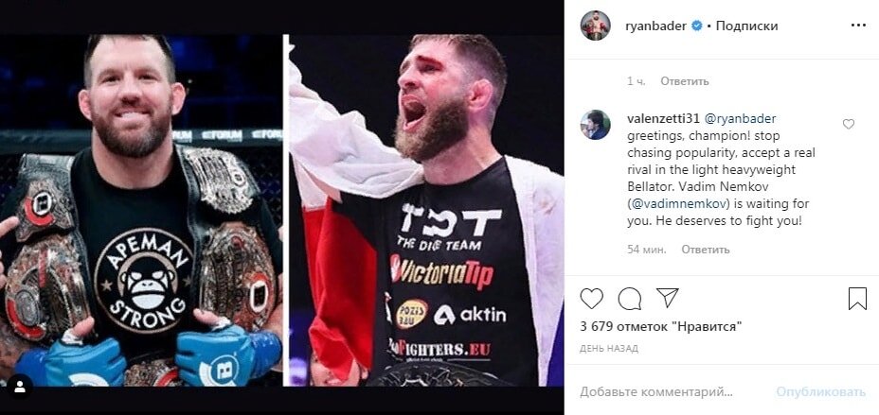Image resolution: width=879 pixels, height=415 pixels.
Task: Like the post with heart icon
Action: [591, 299]
